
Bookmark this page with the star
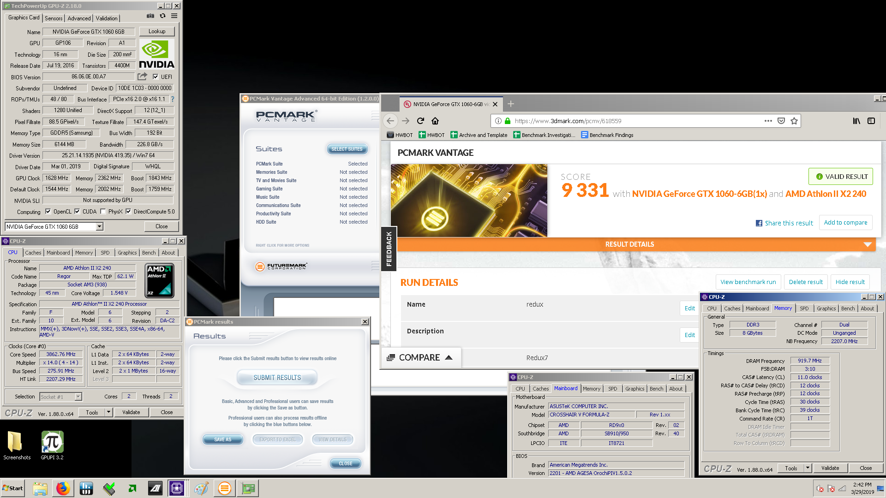(x=794, y=121)
